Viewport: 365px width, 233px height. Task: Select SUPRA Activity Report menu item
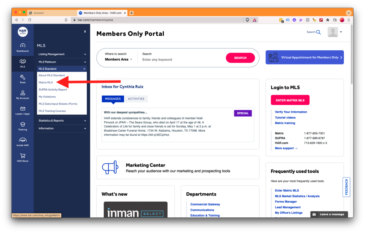click(53, 90)
